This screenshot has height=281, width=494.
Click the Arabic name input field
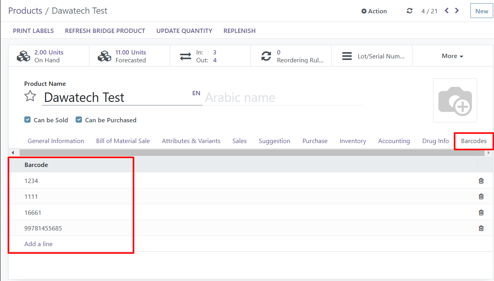[283, 97]
